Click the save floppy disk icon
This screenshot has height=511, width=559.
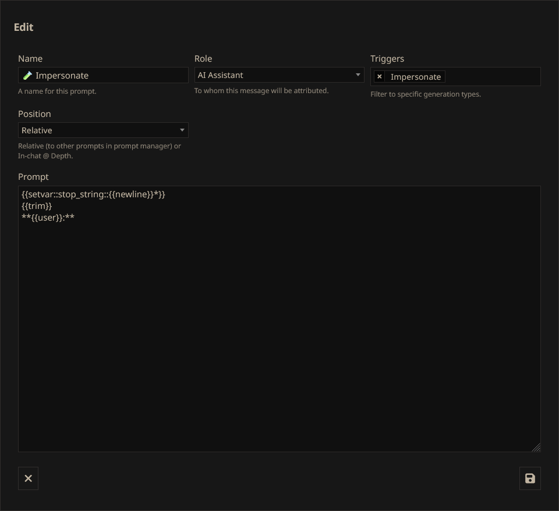pos(530,478)
